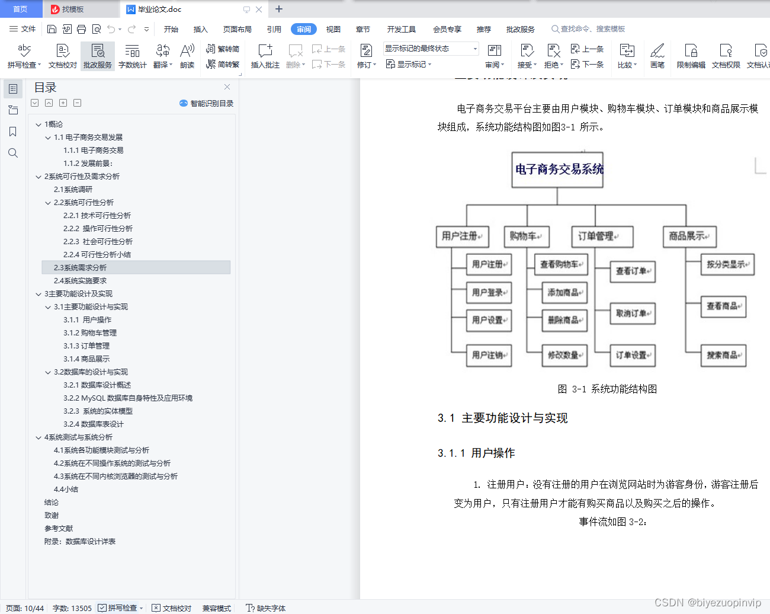Click the word count '字数: 13505' status
Viewport: 770px width, 614px height.
tap(72, 608)
